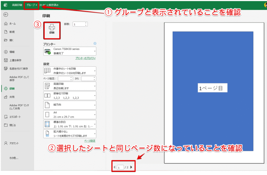Click the から end page field

click(87, 78)
